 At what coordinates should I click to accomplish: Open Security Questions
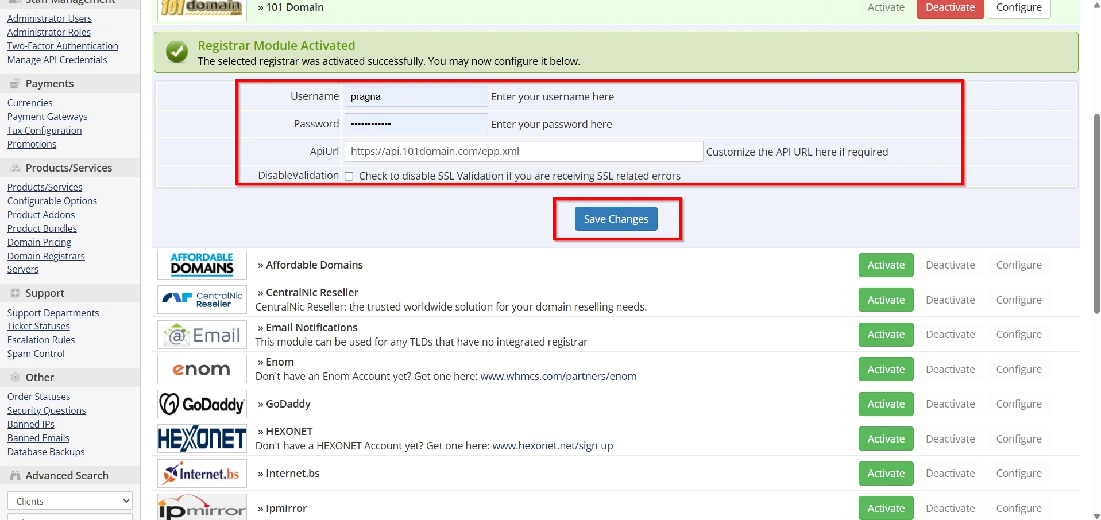point(47,410)
